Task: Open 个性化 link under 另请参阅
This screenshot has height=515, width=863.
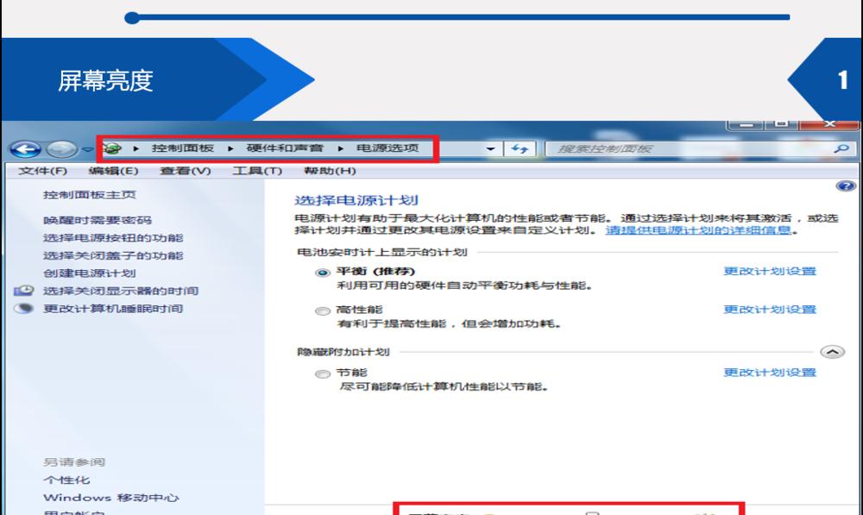Action: coord(66,480)
